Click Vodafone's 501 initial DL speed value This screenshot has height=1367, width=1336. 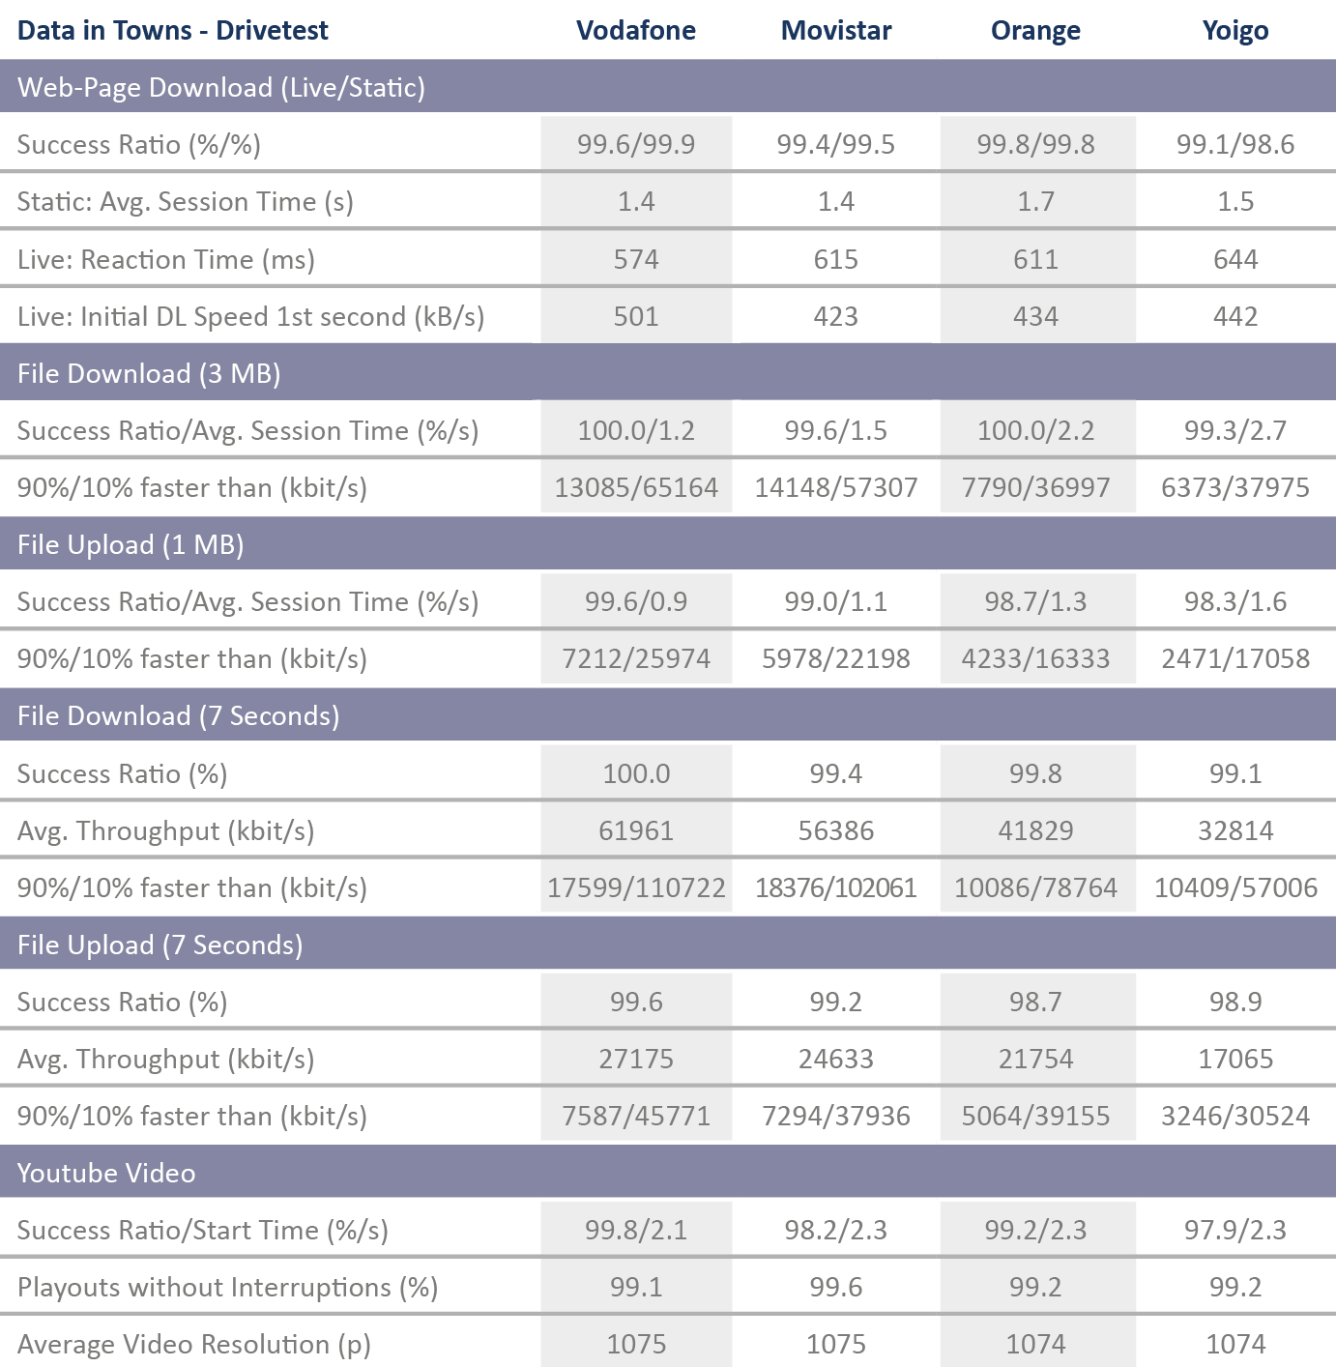point(636,316)
